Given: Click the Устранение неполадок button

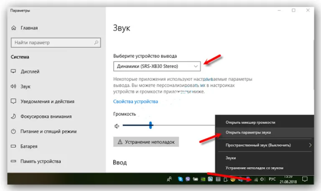Looking at the screenshot, I should 146,142.
